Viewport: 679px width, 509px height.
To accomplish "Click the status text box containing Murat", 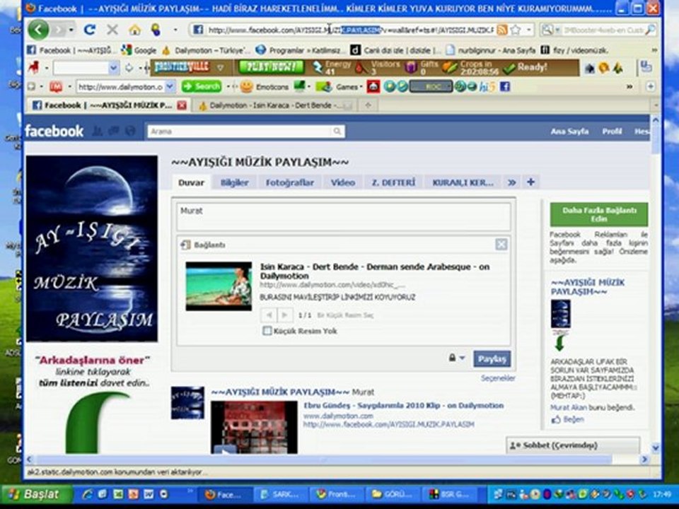I will pos(343,217).
